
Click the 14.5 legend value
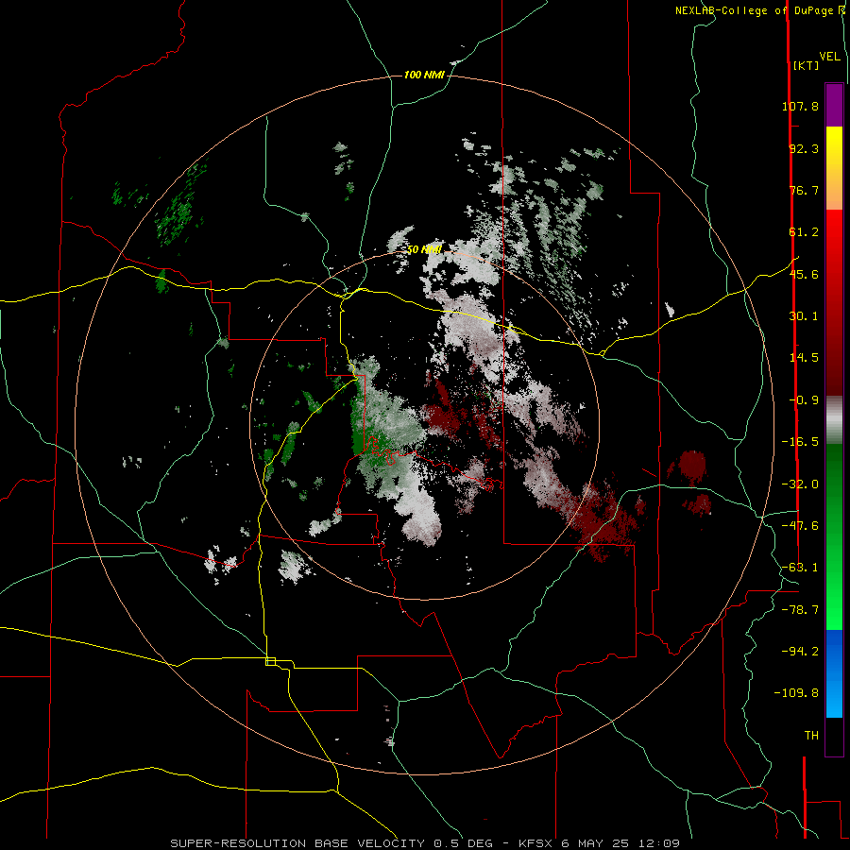tap(804, 358)
